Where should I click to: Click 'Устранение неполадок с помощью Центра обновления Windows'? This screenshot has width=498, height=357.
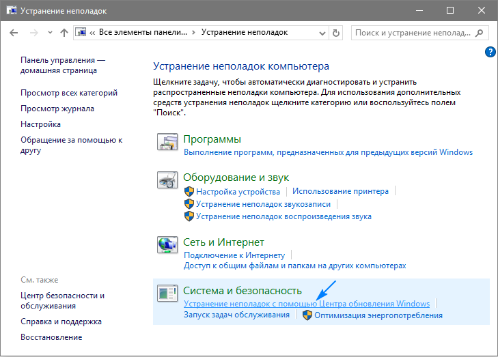pos(306,304)
